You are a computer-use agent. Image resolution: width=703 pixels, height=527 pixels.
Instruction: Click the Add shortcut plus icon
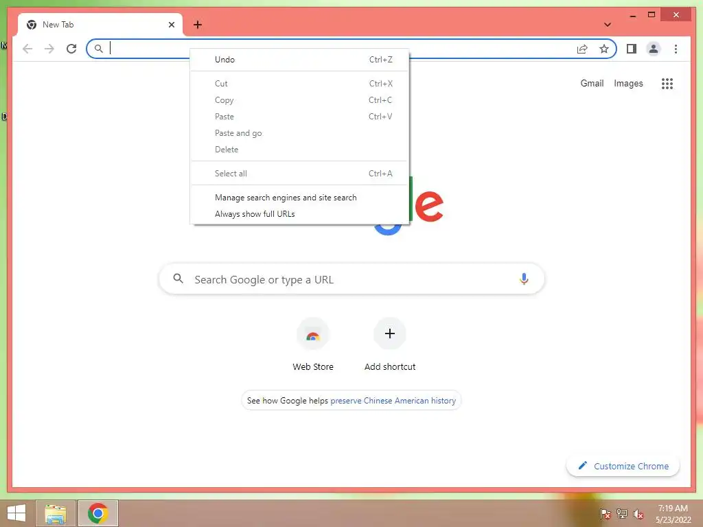click(x=390, y=333)
